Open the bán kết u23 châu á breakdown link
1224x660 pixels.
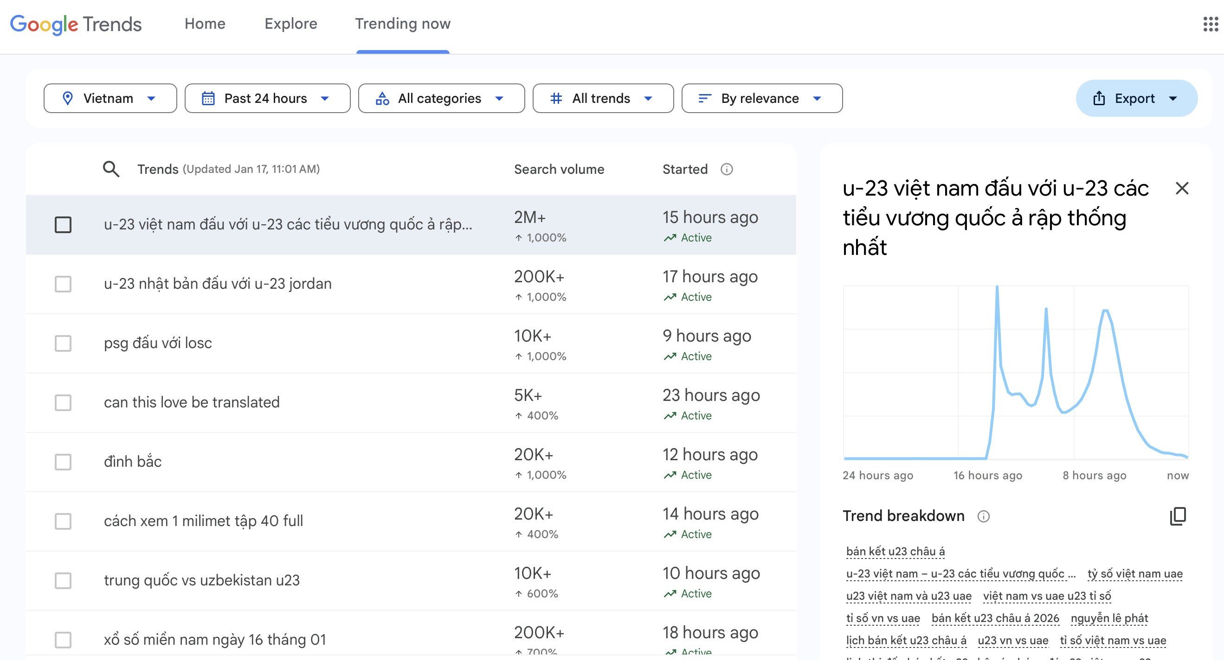click(x=895, y=551)
